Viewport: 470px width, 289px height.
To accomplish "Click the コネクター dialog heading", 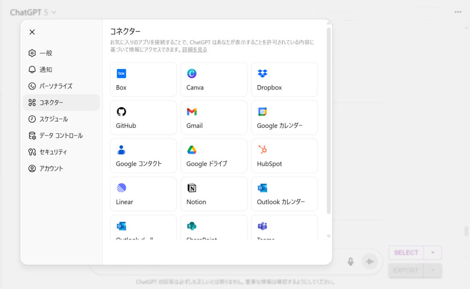I will click(125, 32).
